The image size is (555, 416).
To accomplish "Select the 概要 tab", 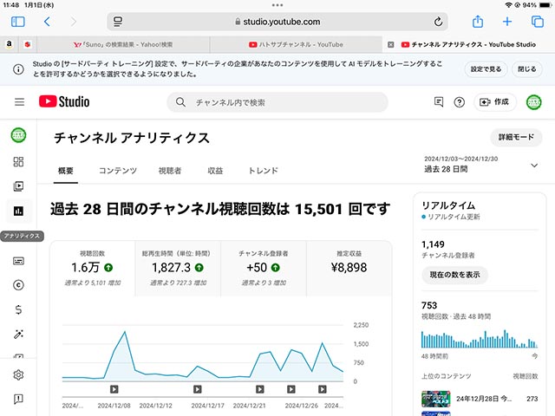I will (66, 171).
